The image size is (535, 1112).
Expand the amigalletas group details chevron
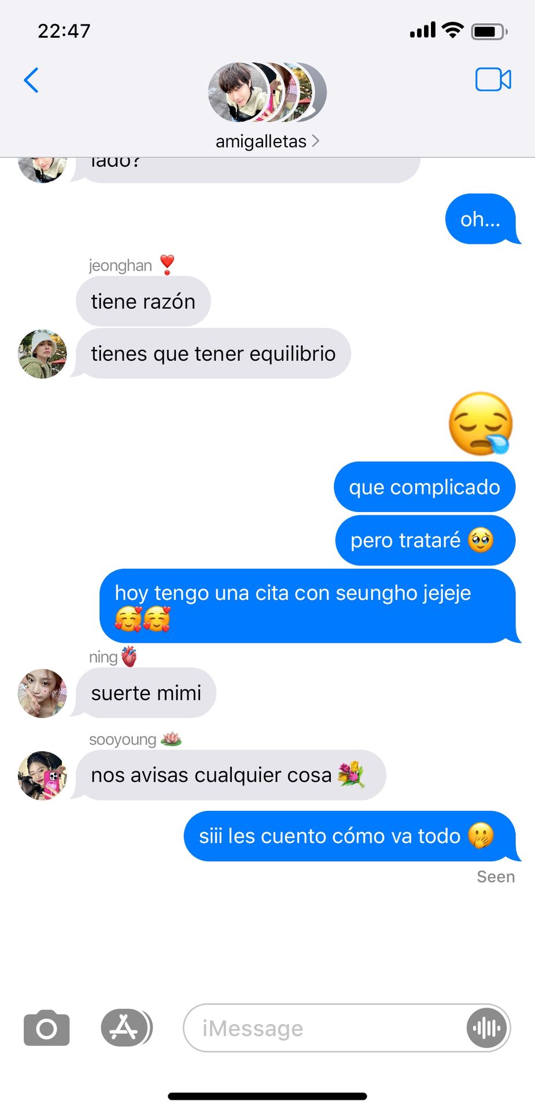coord(315,141)
